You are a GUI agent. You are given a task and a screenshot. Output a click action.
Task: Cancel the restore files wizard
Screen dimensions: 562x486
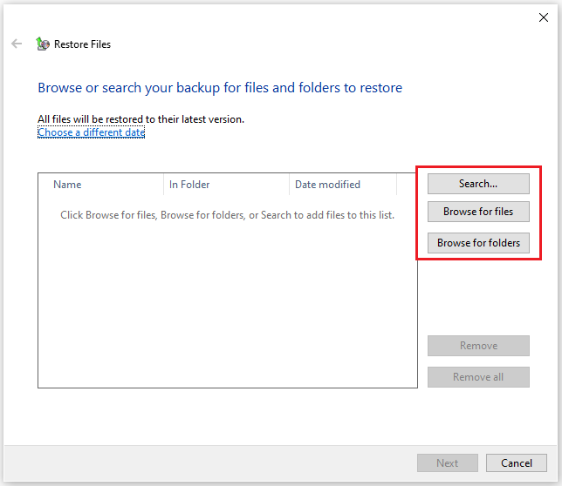517,463
